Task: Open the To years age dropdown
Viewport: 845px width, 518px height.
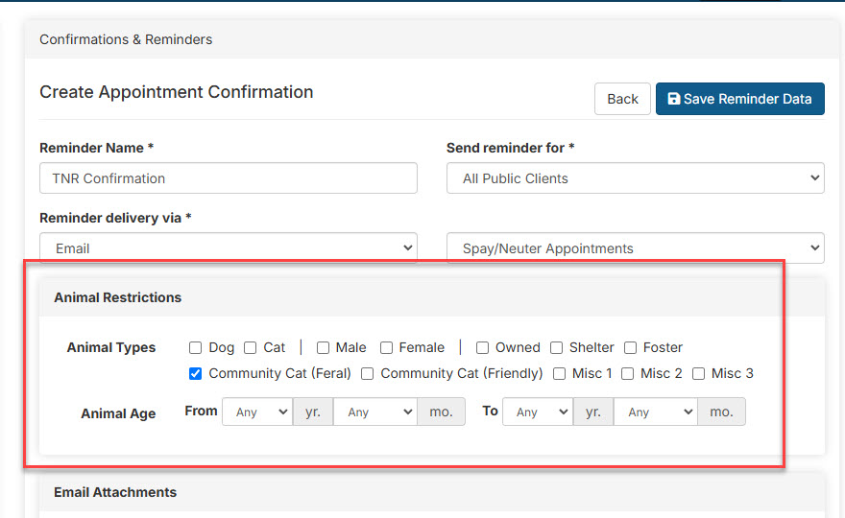Action: pos(538,412)
